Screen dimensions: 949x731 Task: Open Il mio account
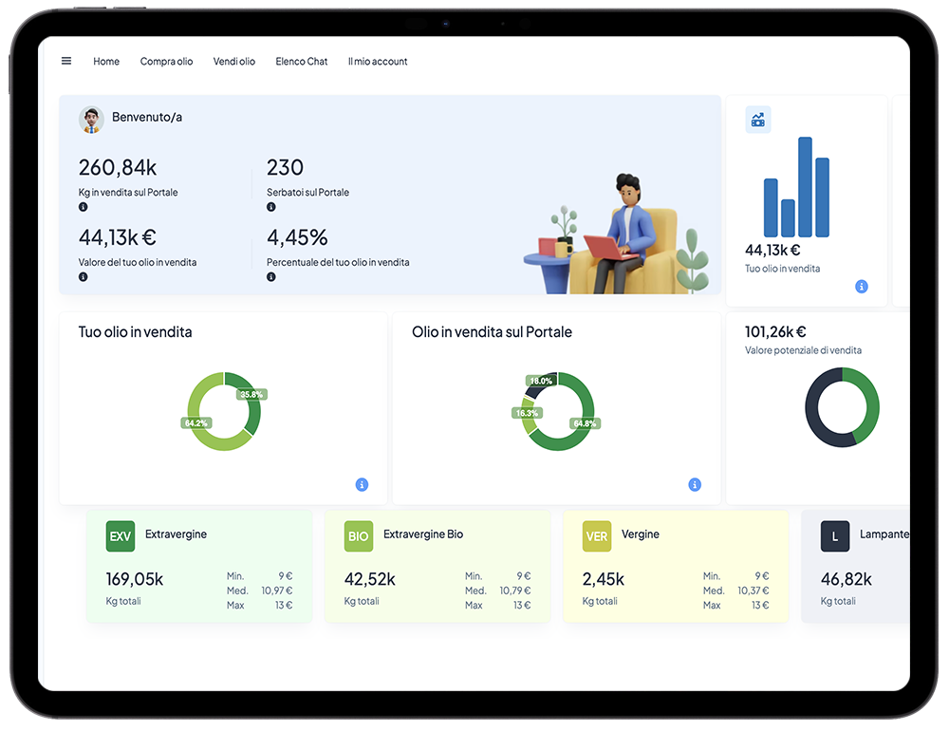(378, 62)
